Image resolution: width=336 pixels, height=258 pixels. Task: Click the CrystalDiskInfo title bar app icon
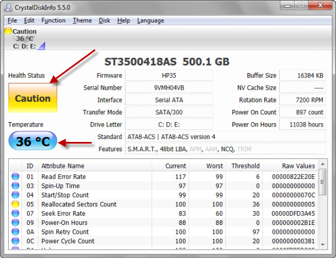click(8, 8)
